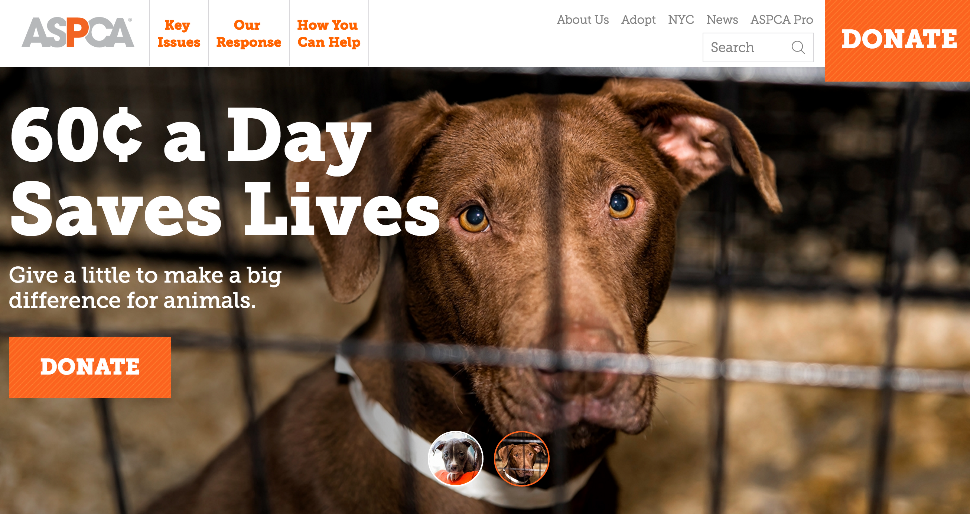
Task: Open the Adopt link
Action: point(638,20)
